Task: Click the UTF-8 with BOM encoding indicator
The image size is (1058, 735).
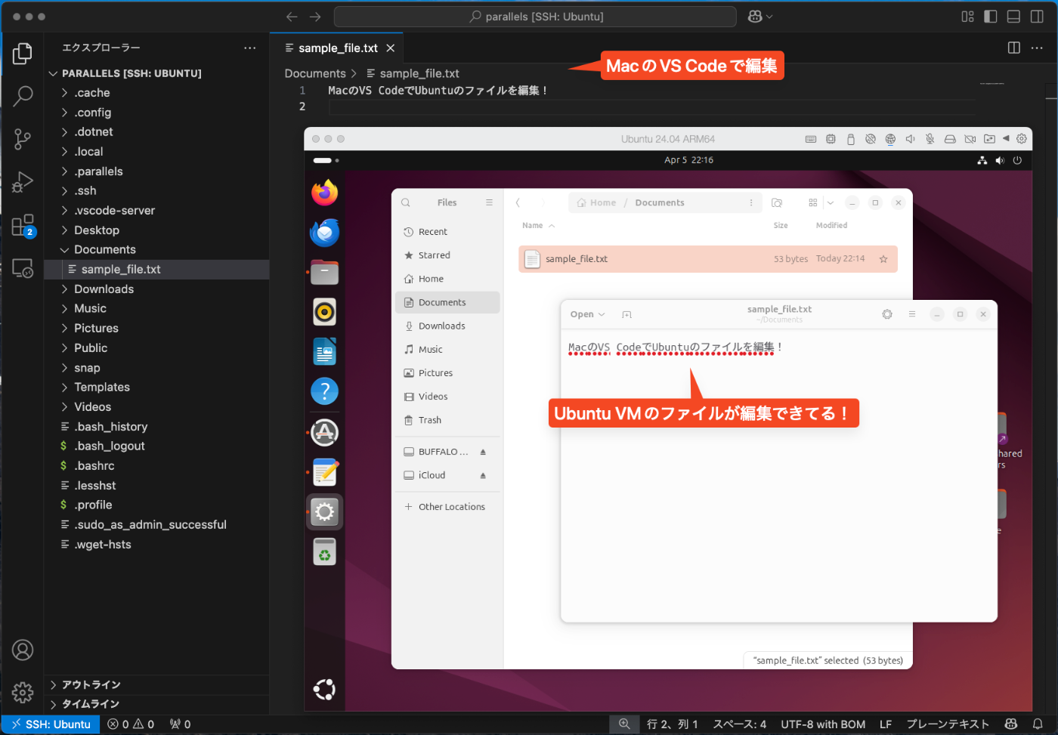Action: [823, 724]
